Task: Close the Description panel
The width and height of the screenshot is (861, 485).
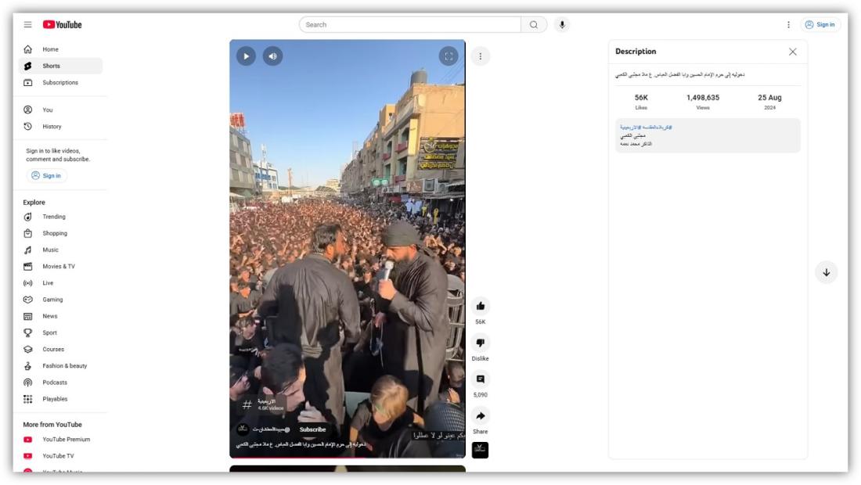Action: 792,52
